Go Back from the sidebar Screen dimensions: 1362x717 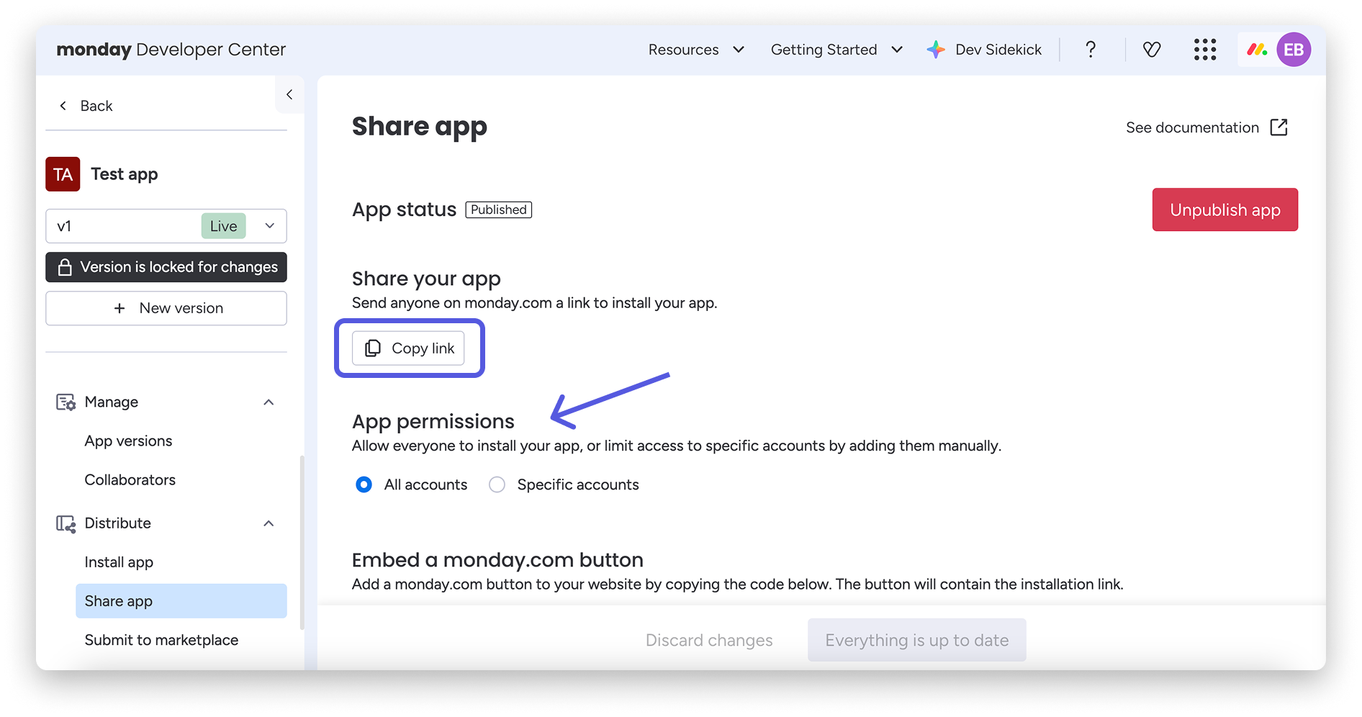(86, 106)
